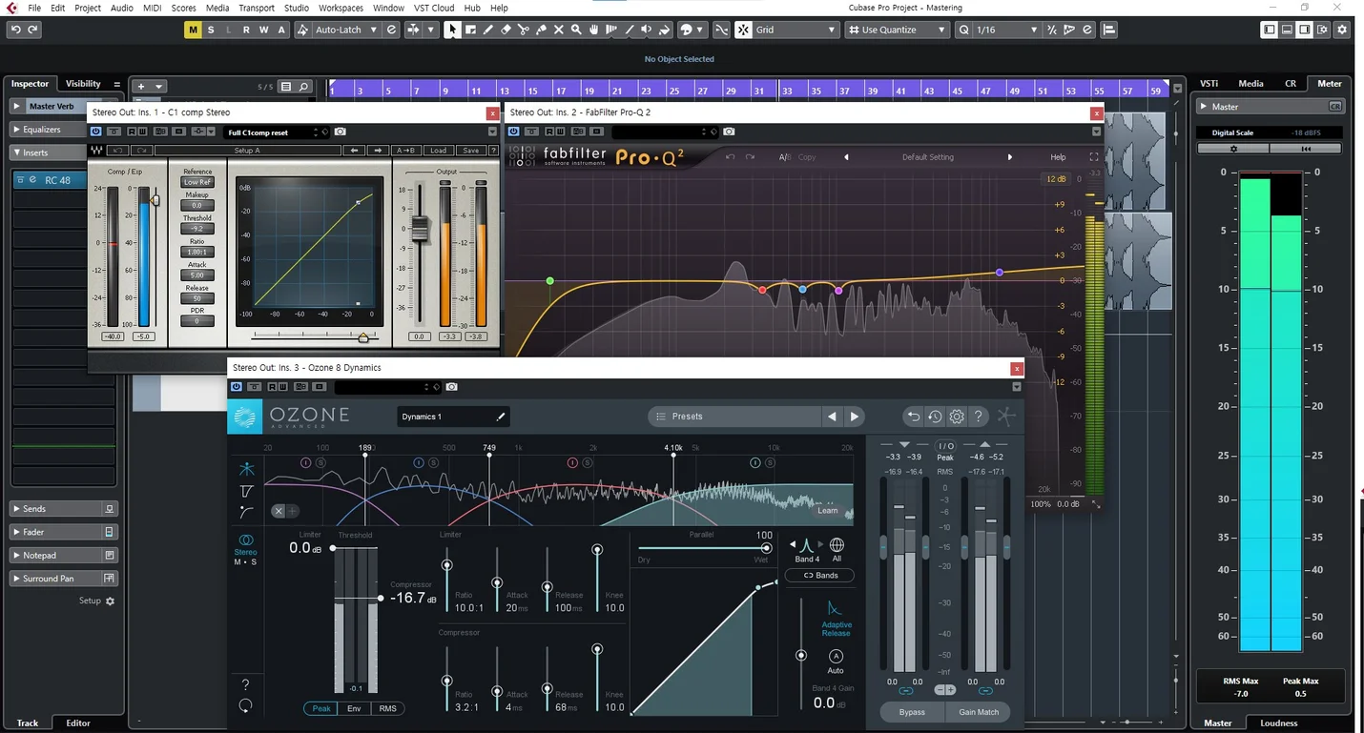Select the Object Selection arrow tool

[x=452, y=30]
